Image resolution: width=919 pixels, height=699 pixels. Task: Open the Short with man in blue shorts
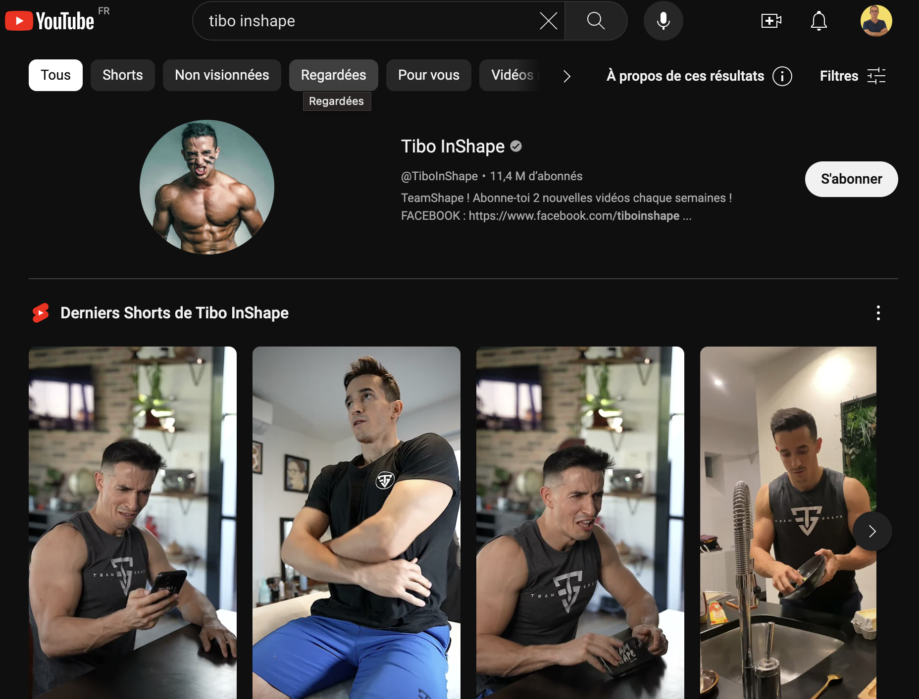click(x=357, y=523)
